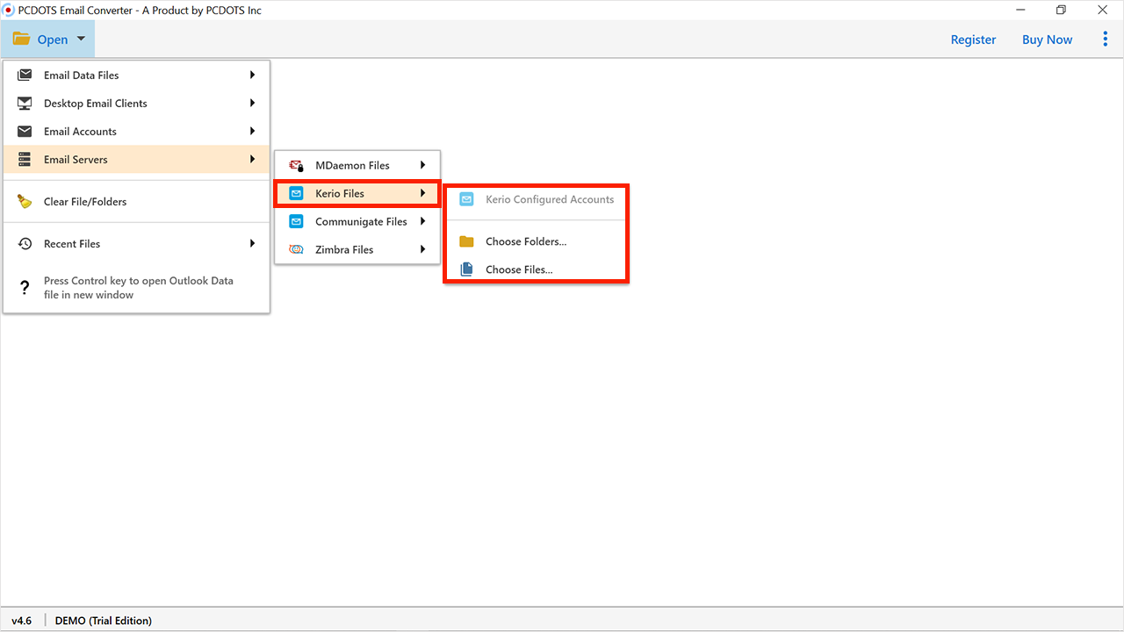Expand arrow beside MDaemon Files
The width and height of the screenshot is (1124, 632).
point(422,165)
